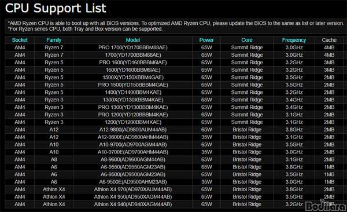Select model PRO 1500(YD150BBBM4GAE)
347x212 pixels.
[x=133, y=85]
